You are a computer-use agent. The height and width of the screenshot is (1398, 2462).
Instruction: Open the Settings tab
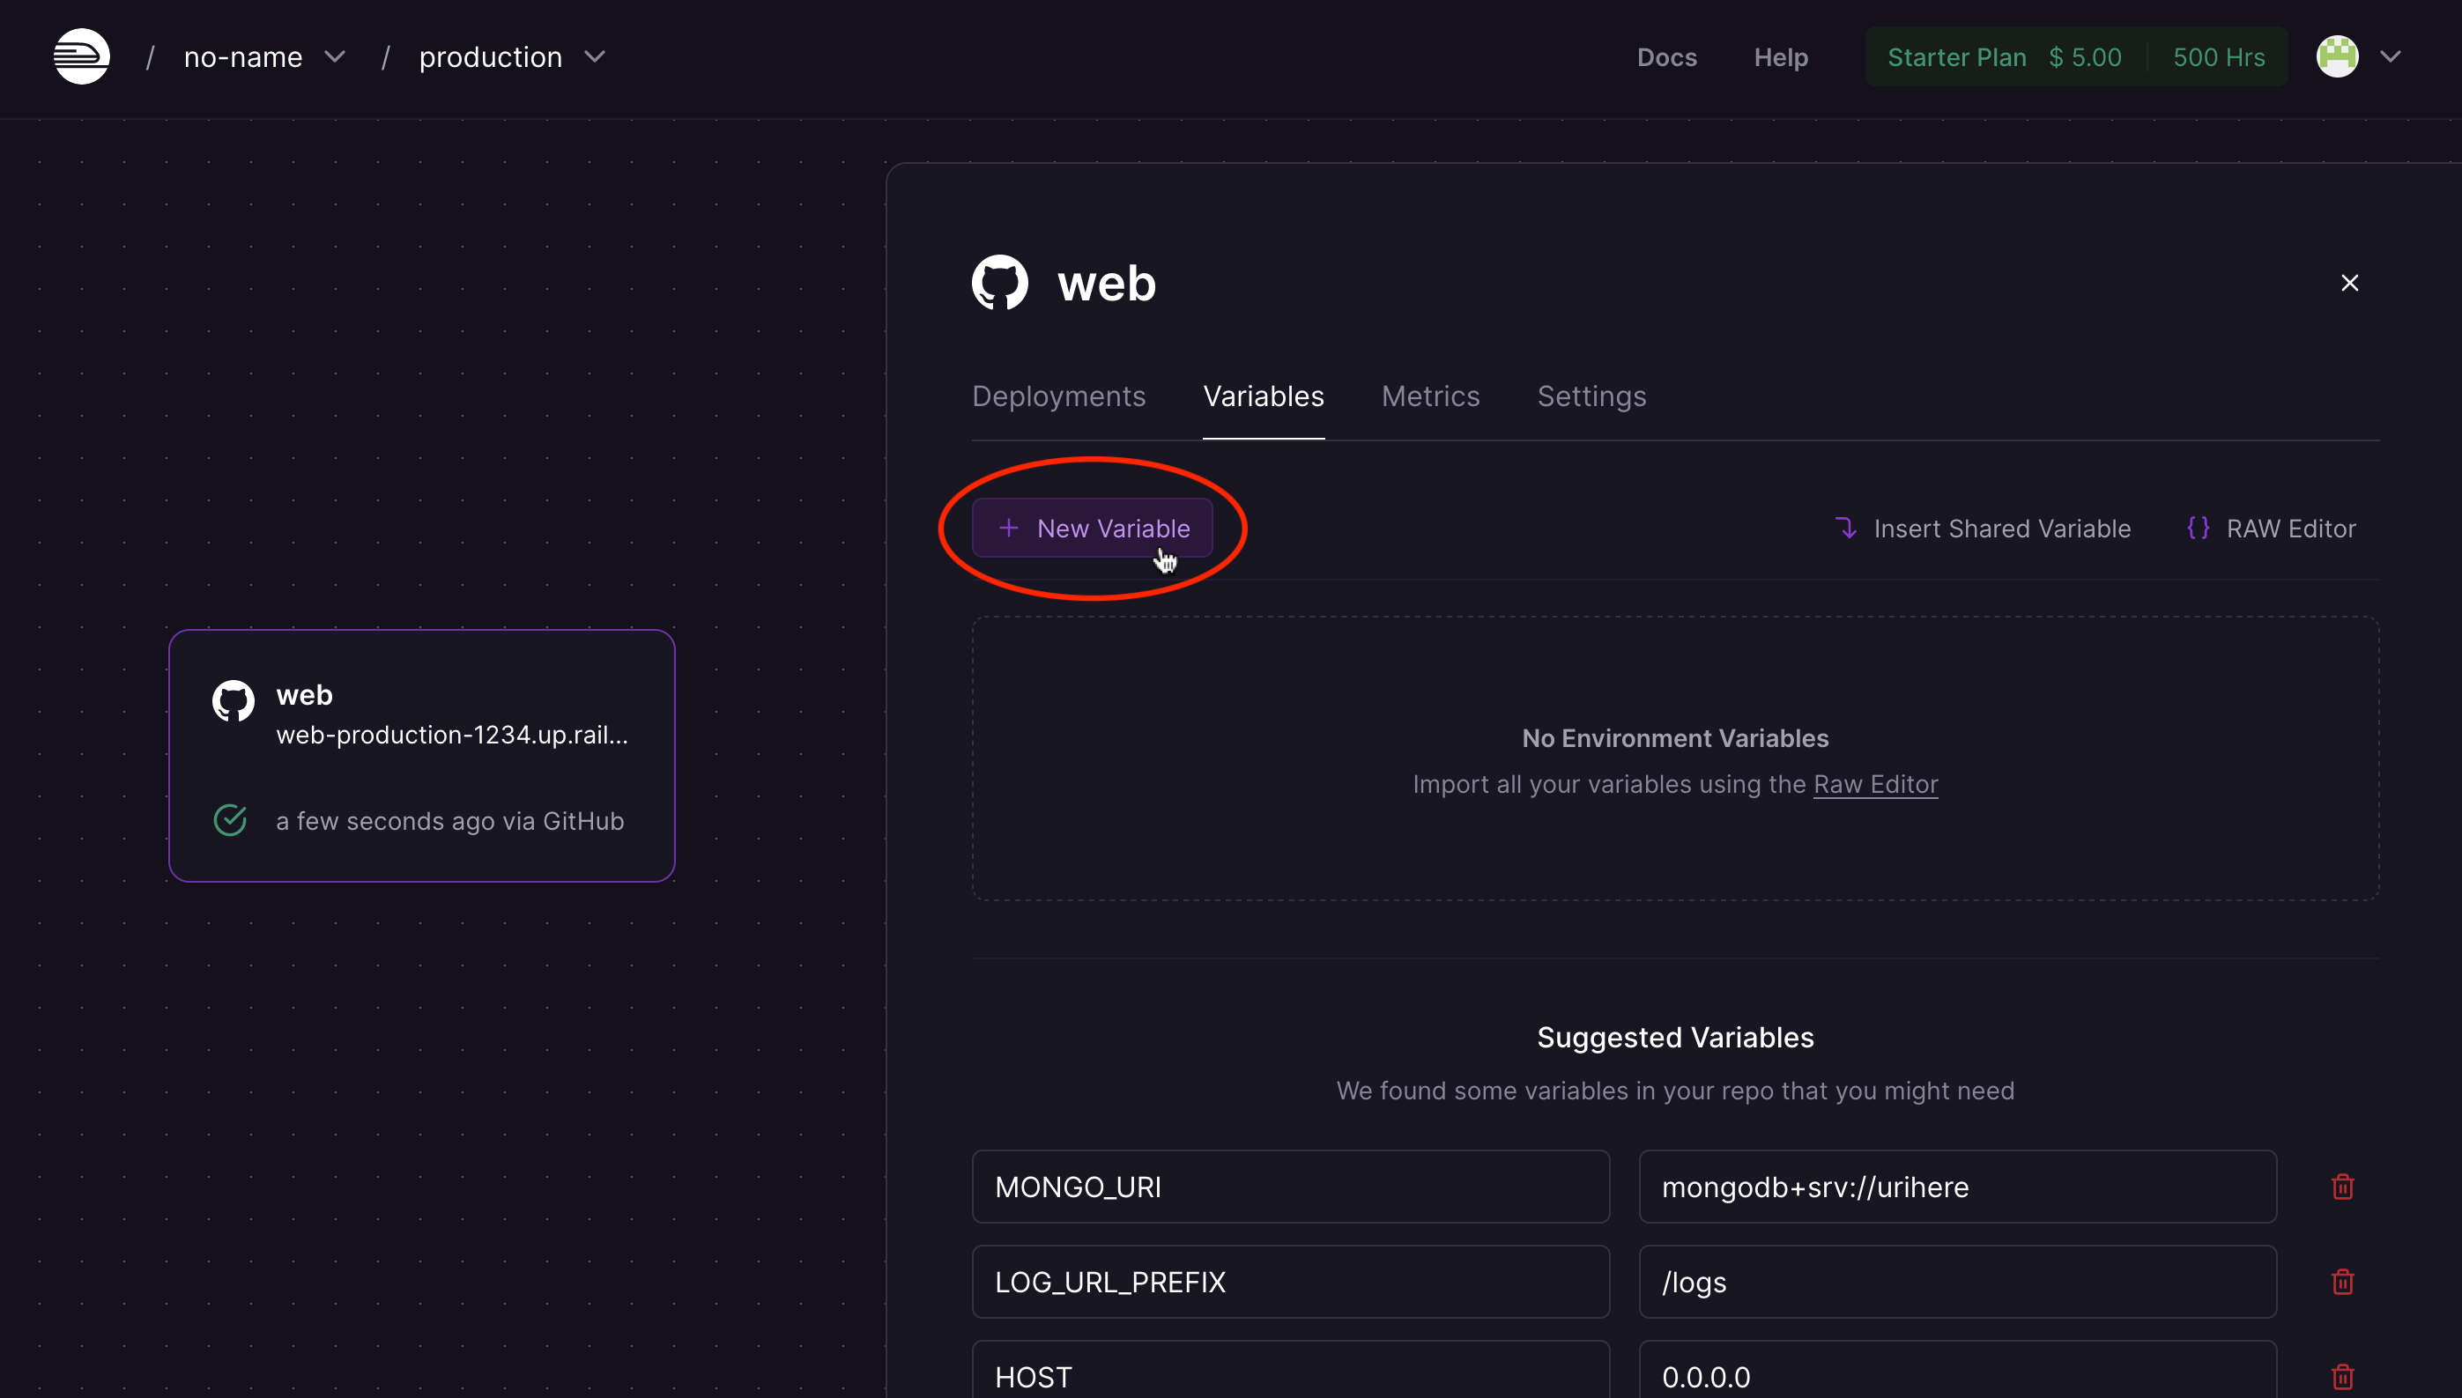[x=1591, y=396]
